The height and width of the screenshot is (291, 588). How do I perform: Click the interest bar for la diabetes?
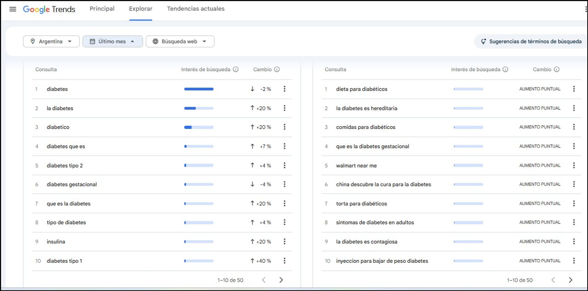point(199,108)
